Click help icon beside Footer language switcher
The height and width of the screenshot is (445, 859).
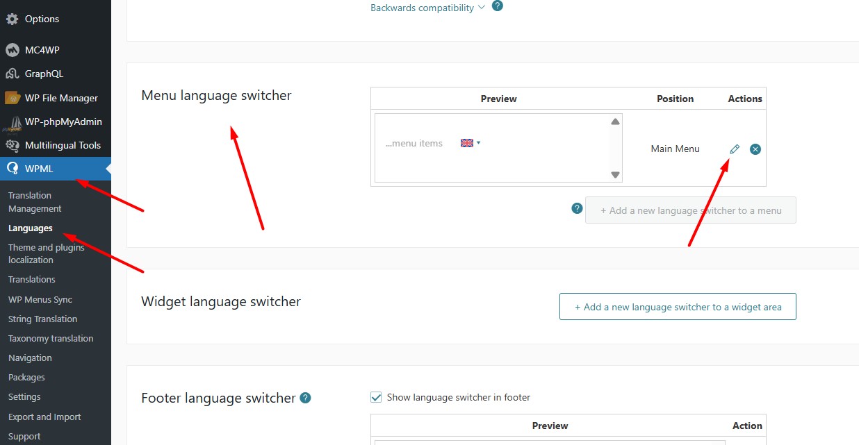click(305, 398)
